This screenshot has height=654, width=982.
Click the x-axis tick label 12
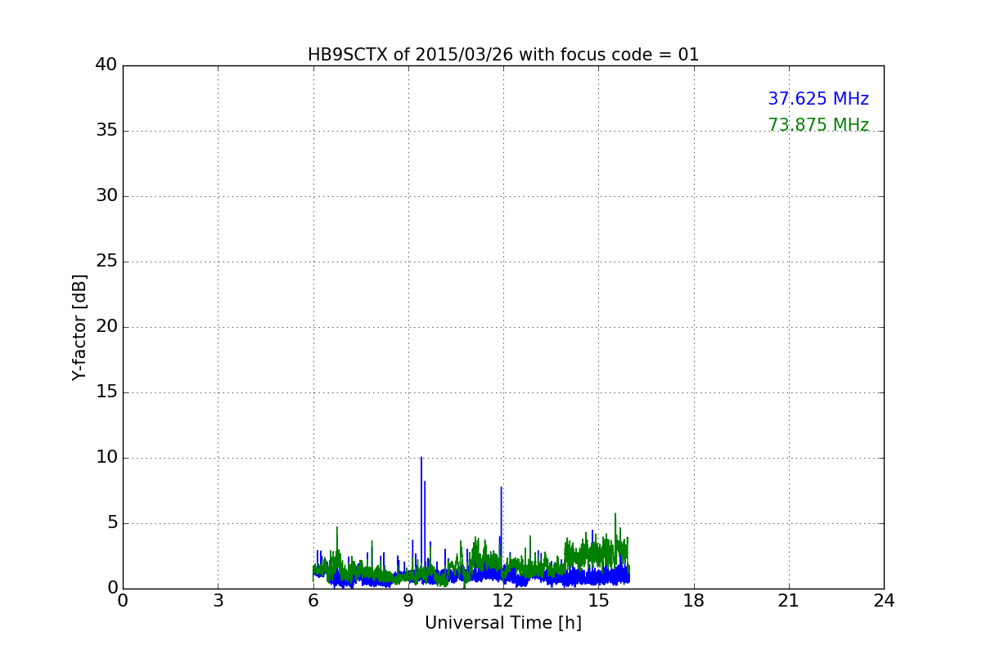tap(503, 600)
